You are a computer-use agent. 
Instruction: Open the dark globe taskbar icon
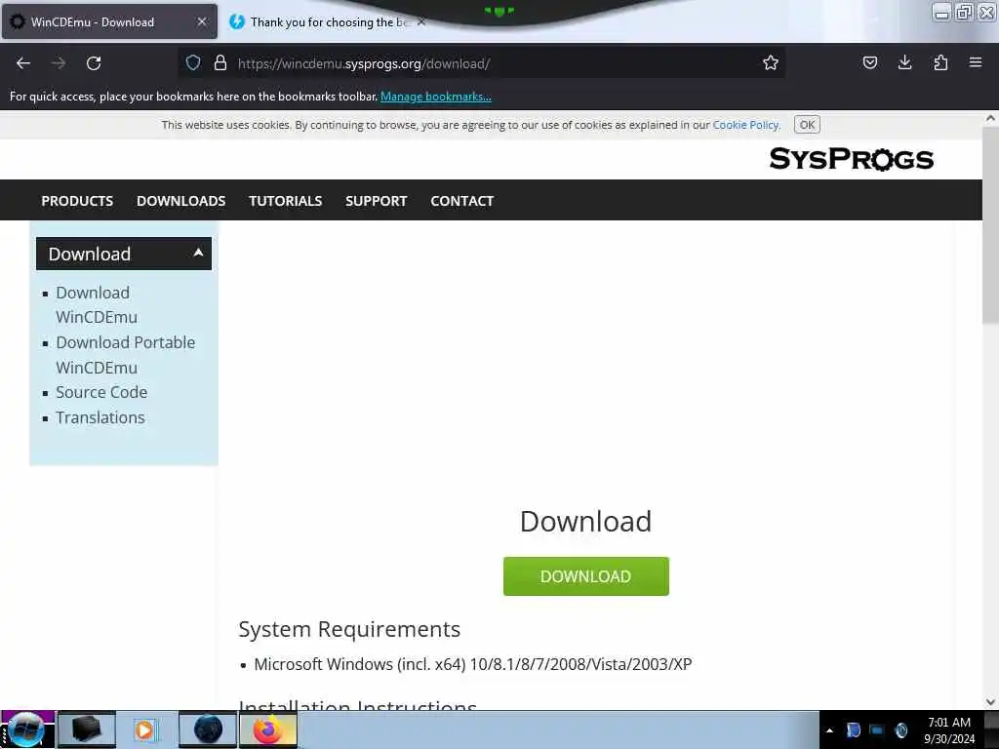208,729
